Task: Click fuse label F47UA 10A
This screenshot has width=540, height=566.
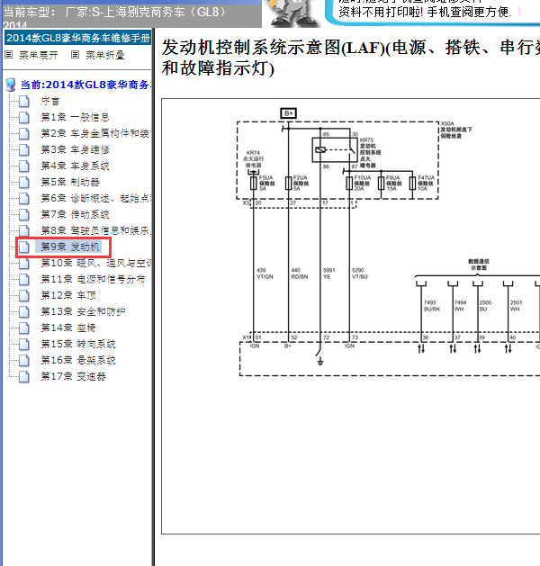Action: point(426,183)
